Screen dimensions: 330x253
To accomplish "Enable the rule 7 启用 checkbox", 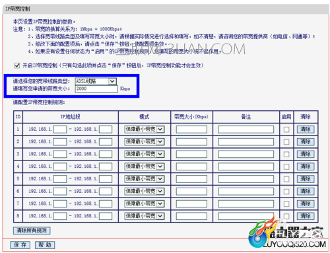I will pyautogui.click(x=286, y=204).
